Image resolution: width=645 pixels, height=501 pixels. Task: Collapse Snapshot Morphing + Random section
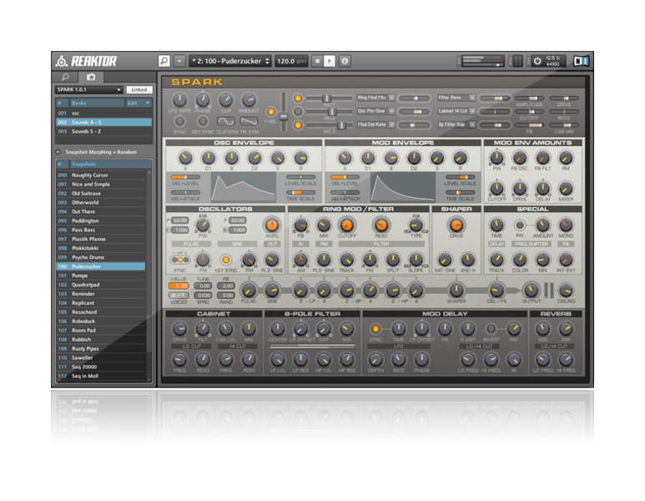(58, 152)
